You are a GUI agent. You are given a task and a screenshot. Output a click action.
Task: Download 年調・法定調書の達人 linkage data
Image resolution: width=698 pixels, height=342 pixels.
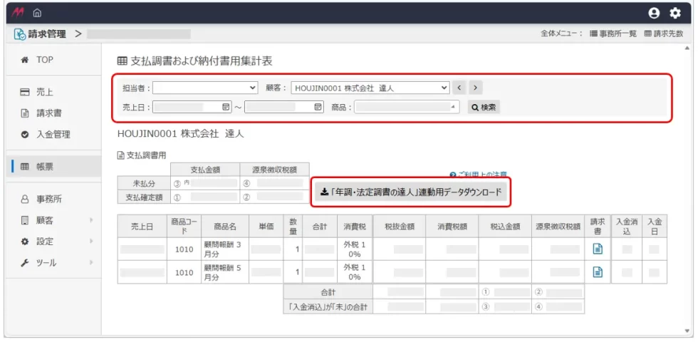point(412,192)
